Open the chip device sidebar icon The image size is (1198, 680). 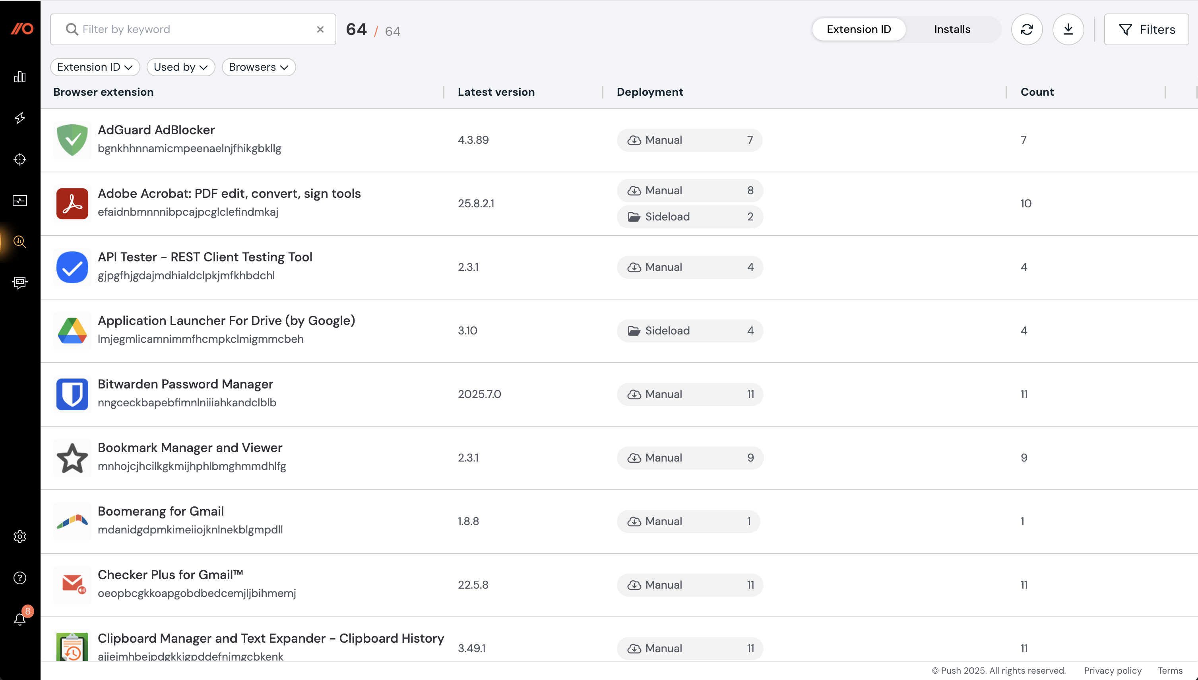point(19,282)
